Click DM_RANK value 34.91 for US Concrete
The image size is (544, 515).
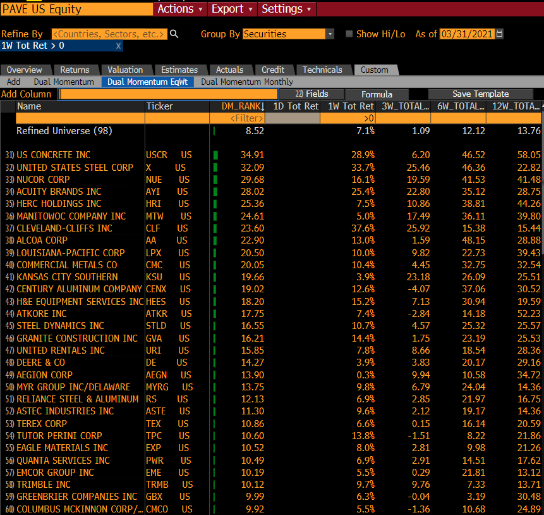click(252, 155)
